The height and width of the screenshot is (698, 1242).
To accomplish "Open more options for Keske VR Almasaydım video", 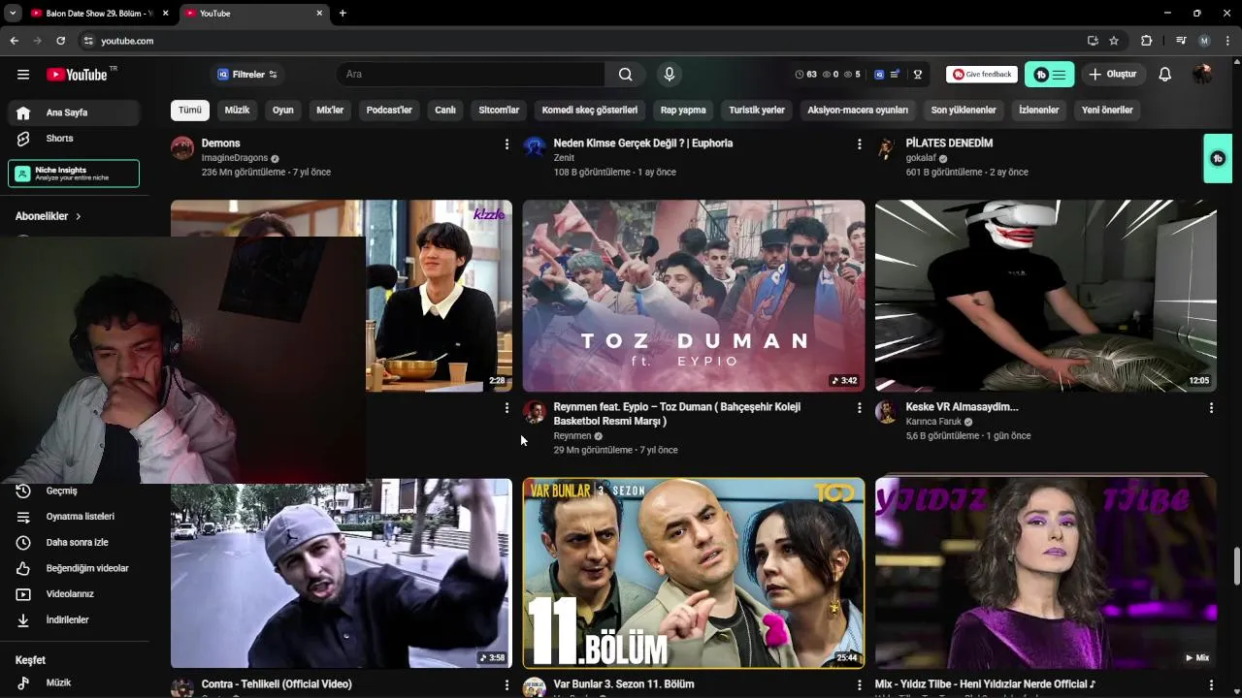I will 1211,408.
